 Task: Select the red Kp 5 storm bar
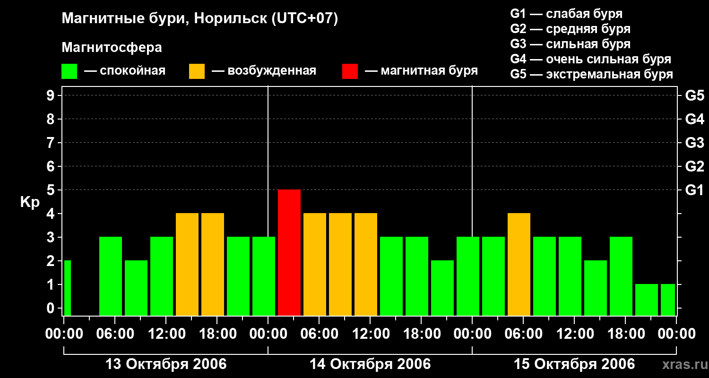[289, 252]
